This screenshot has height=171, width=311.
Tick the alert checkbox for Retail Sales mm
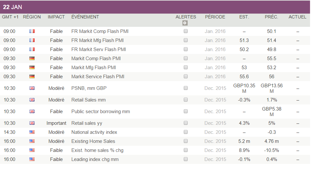point(186,100)
